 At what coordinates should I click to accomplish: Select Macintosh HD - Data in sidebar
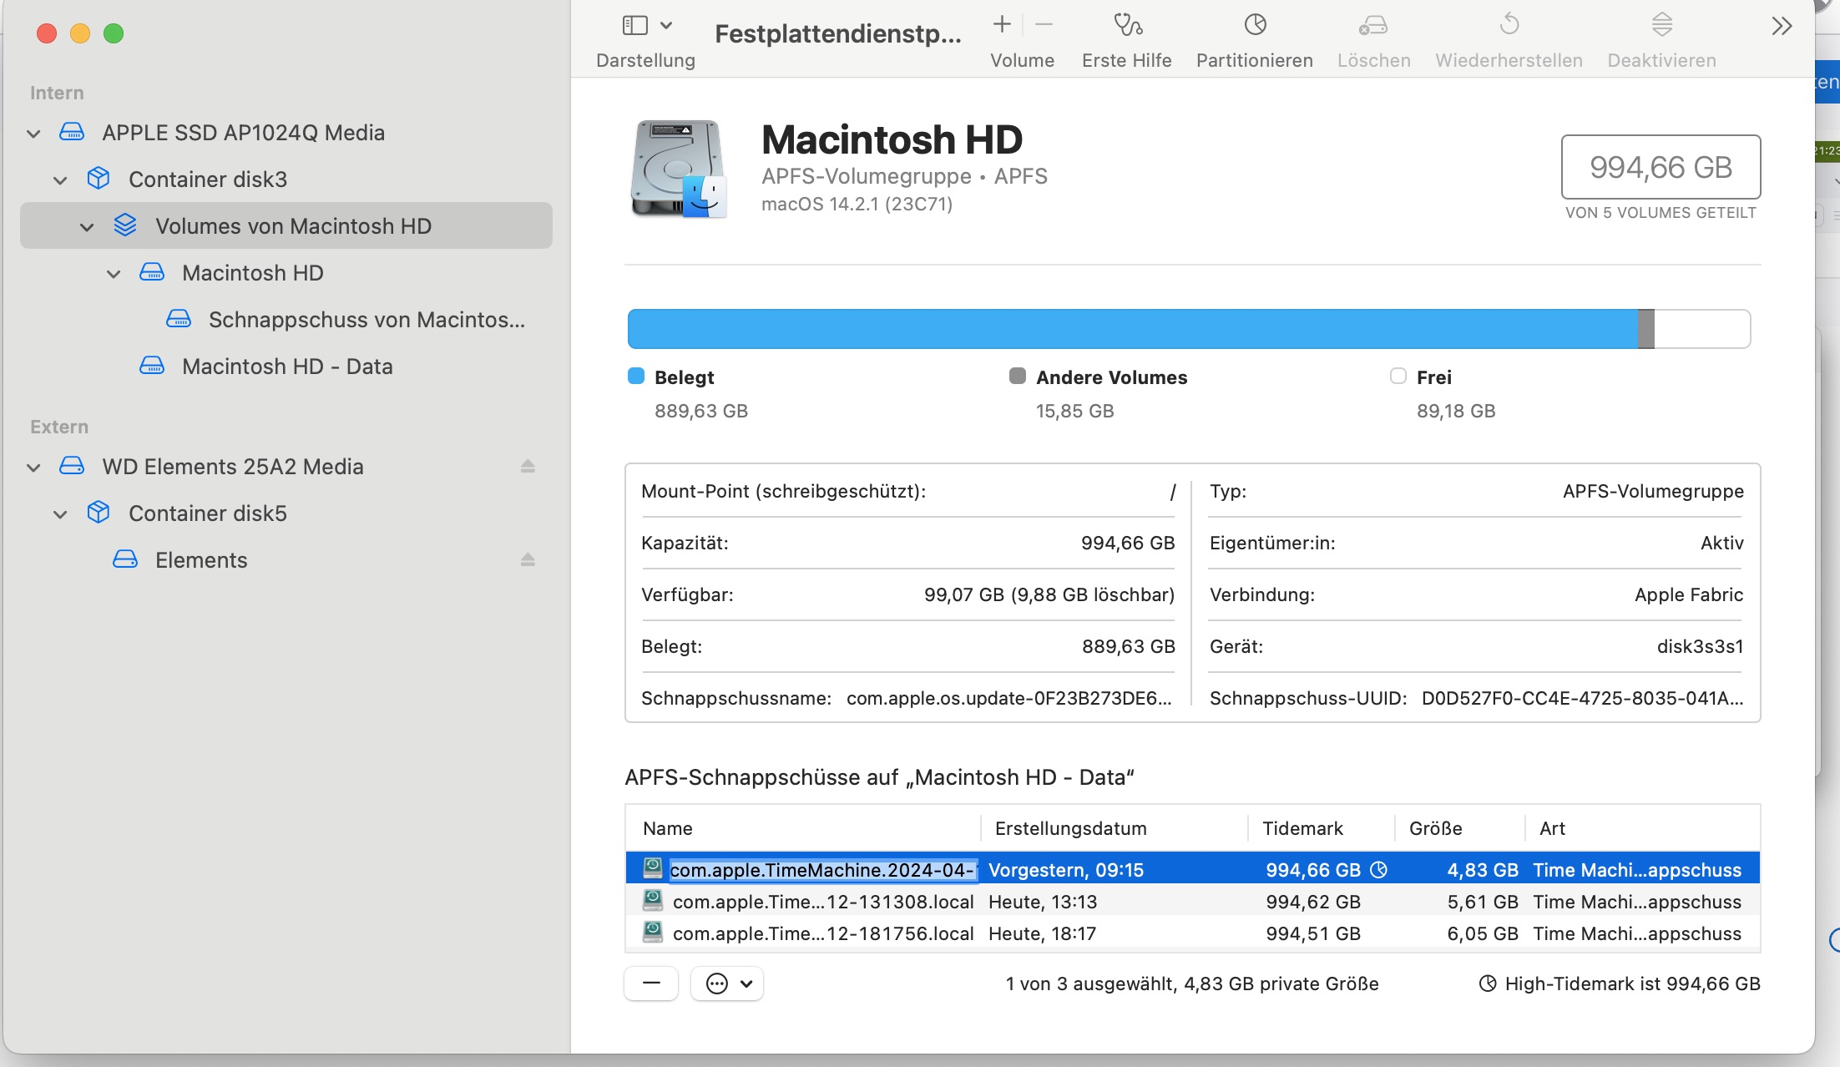(287, 367)
